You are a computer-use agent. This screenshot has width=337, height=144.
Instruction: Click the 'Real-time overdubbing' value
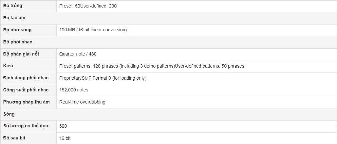82,102
